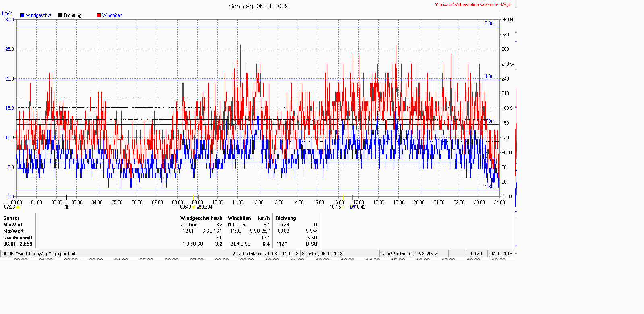Click the Sensor row header
The height and width of the screenshot is (314, 644).
tap(11, 218)
